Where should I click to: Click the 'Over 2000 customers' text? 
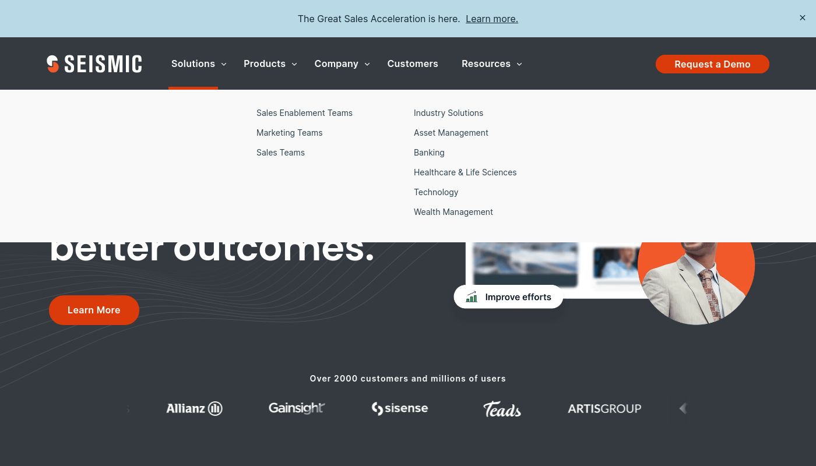click(407, 379)
